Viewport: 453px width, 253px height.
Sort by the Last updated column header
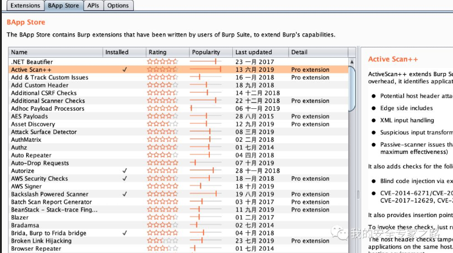pyautogui.click(x=261, y=52)
